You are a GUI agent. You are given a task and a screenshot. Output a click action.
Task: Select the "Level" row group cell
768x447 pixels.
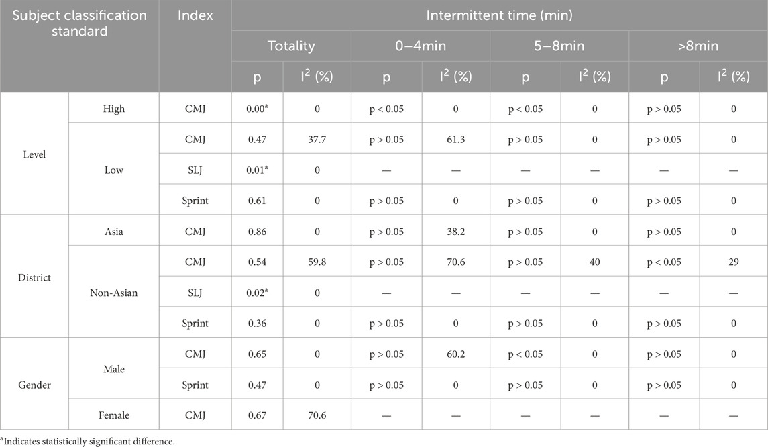pos(35,154)
